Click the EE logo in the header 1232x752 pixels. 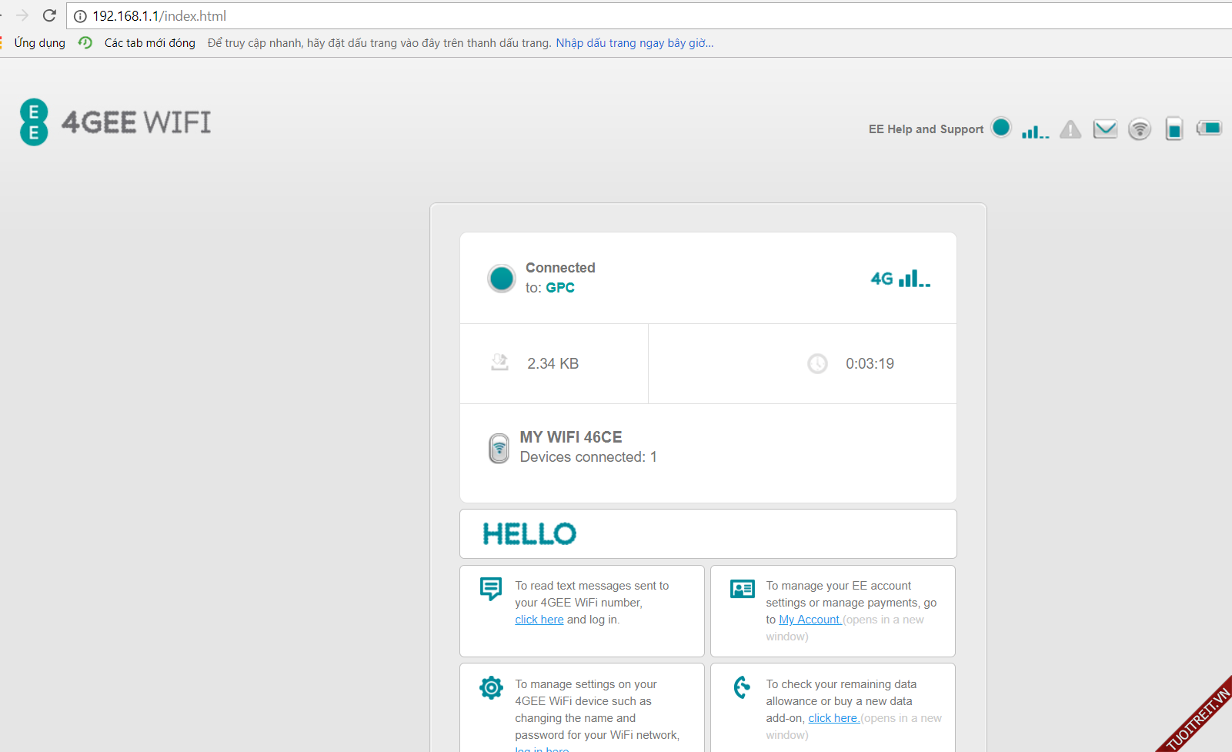click(34, 122)
